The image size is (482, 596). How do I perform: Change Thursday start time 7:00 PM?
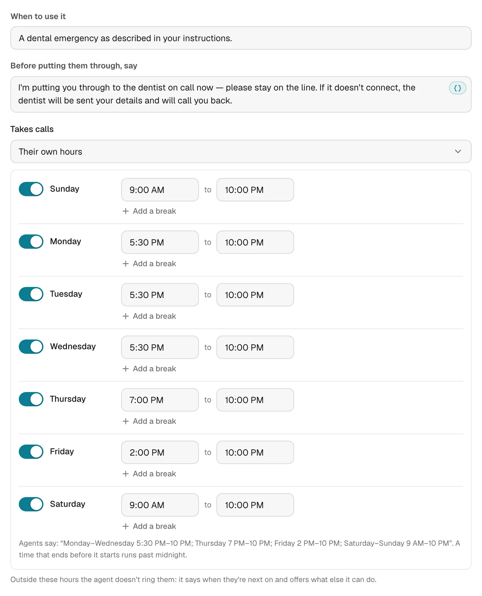(160, 400)
